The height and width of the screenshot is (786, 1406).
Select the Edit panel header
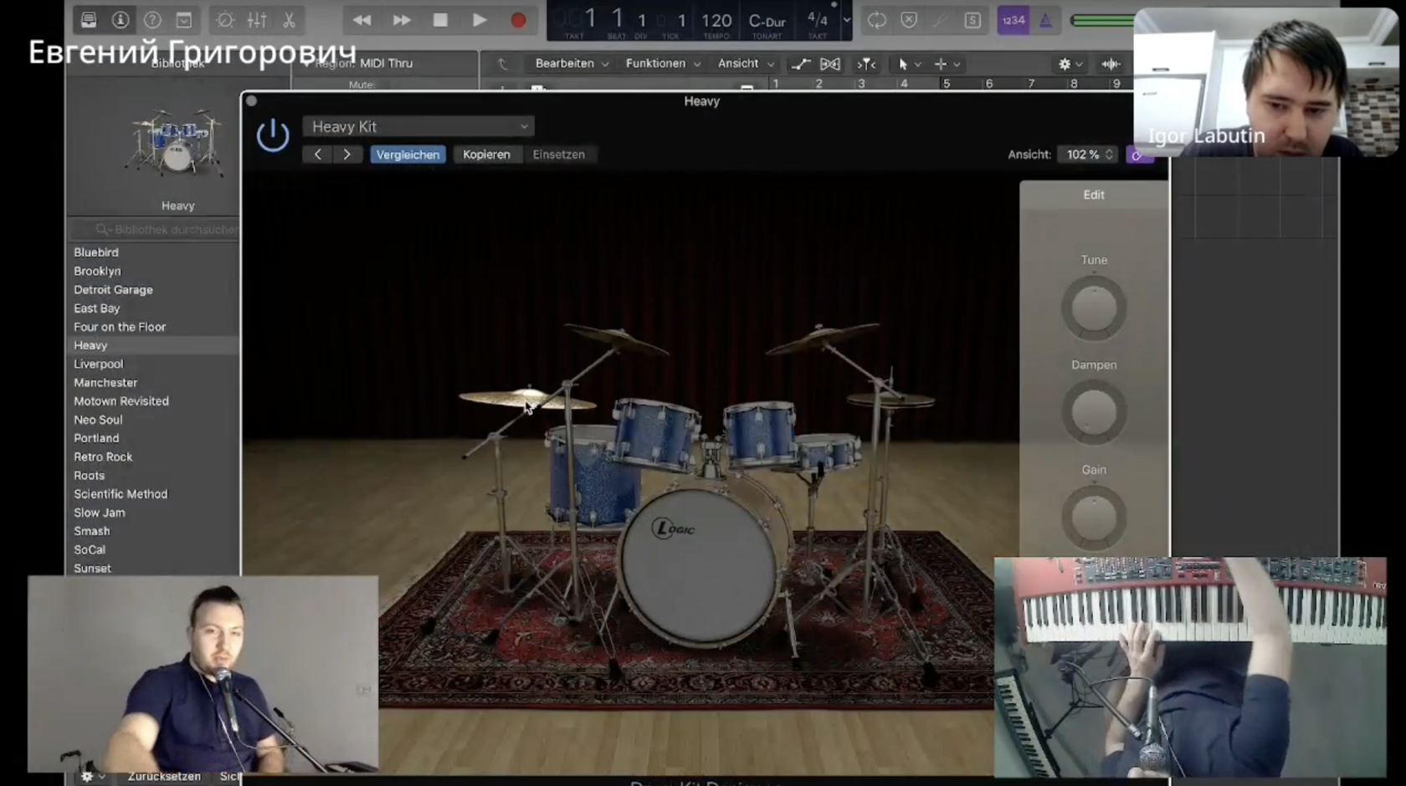[1094, 195]
